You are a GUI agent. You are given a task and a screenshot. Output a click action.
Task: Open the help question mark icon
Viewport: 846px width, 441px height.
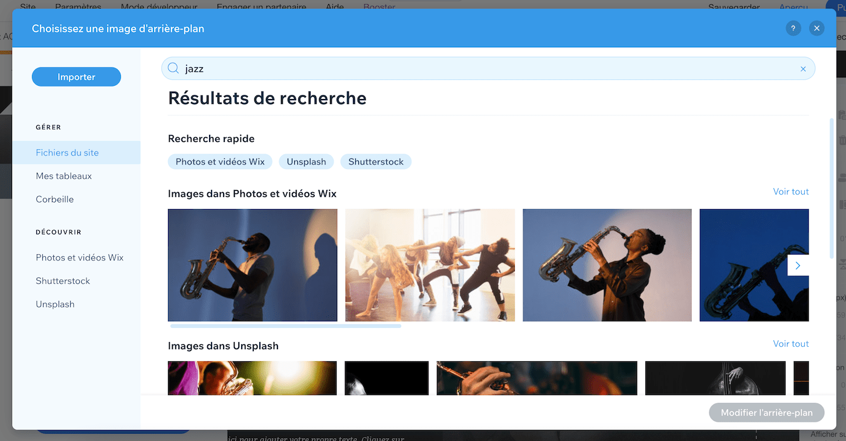coord(793,28)
